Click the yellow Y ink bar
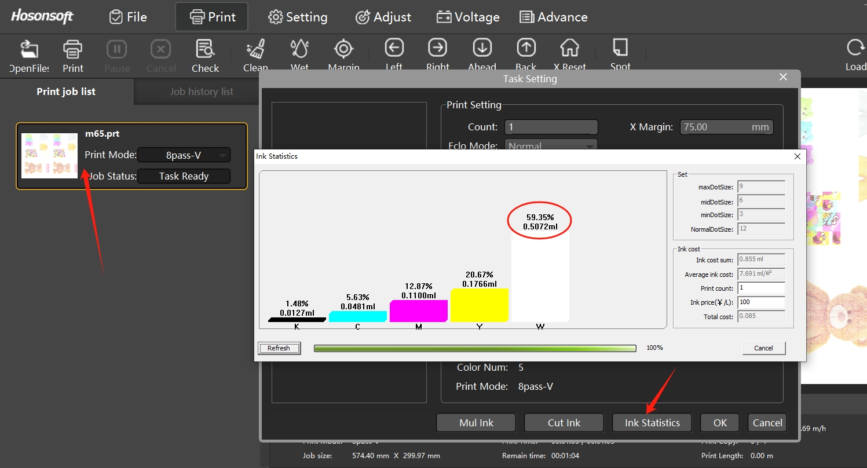Screen dimensions: 867x468 (479, 305)
